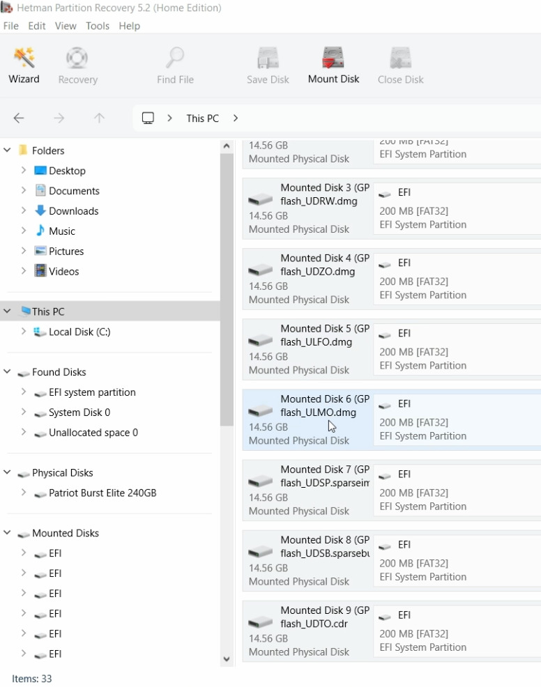Click the flash_UDTO.cdr disk icon
The height and width of the screenshot is (687, 541).
[261, 623]
